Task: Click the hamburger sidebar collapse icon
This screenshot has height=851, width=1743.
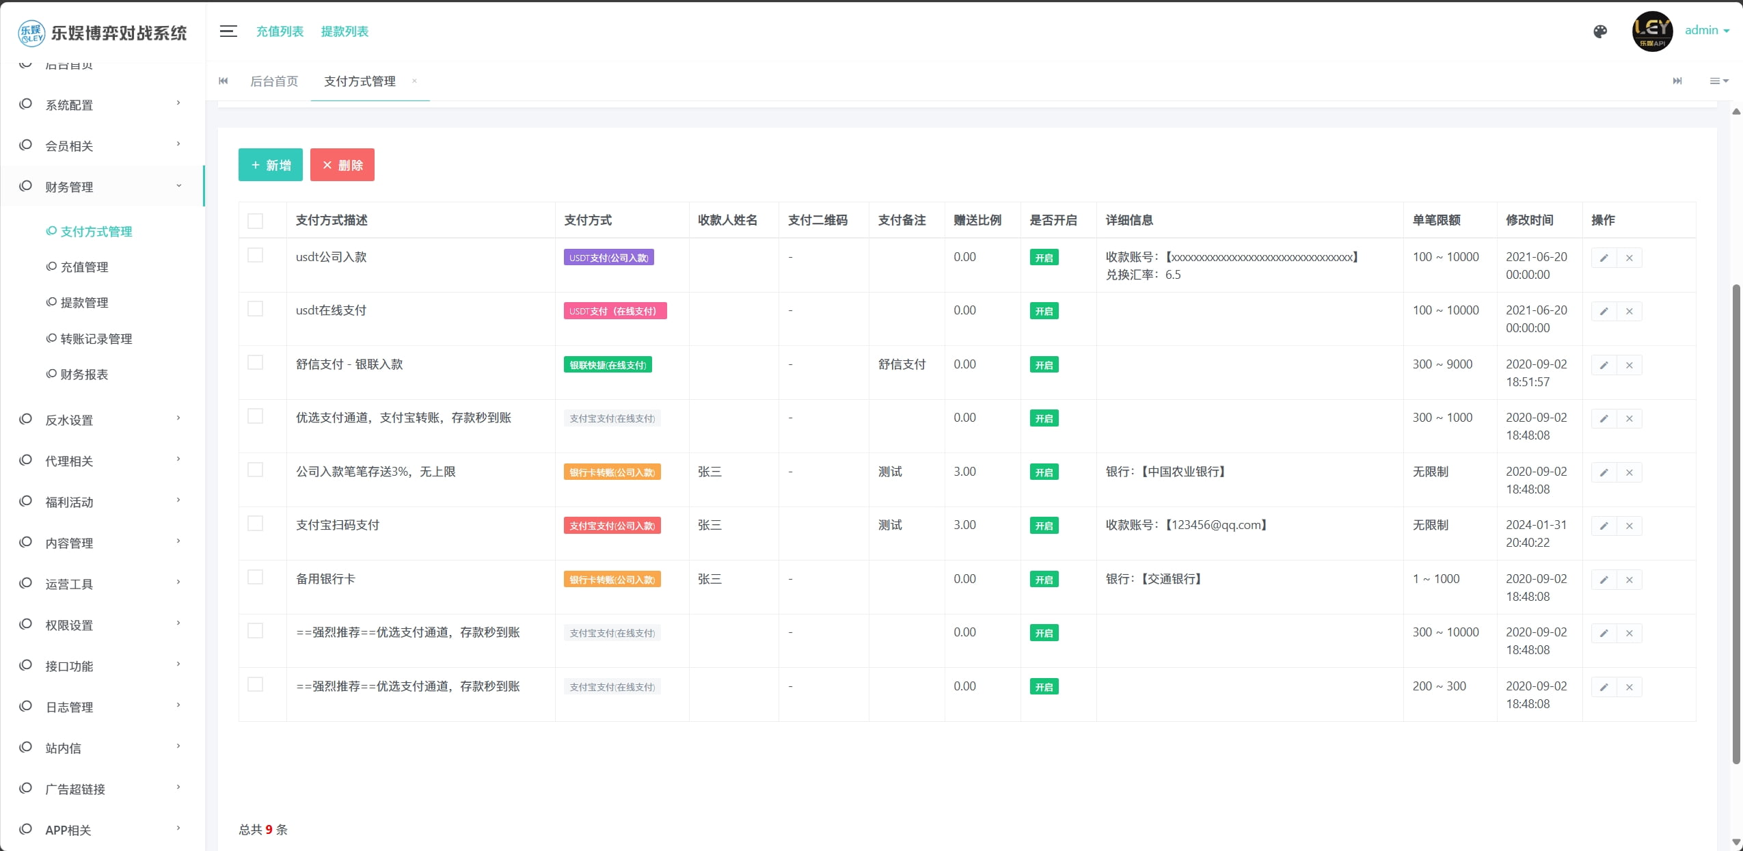Action: click(228, 31)
